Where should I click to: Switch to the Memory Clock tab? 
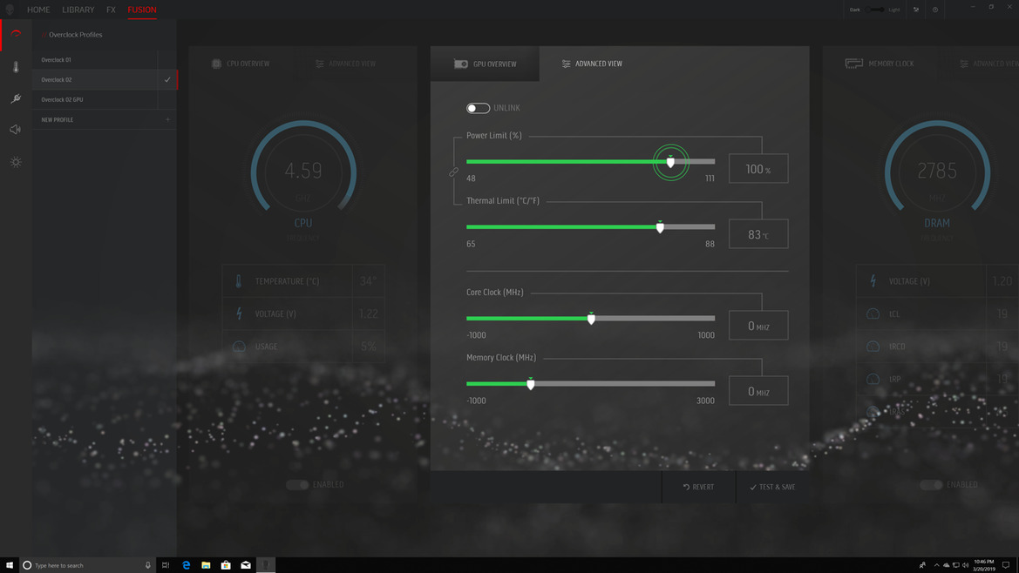point(880,63)
